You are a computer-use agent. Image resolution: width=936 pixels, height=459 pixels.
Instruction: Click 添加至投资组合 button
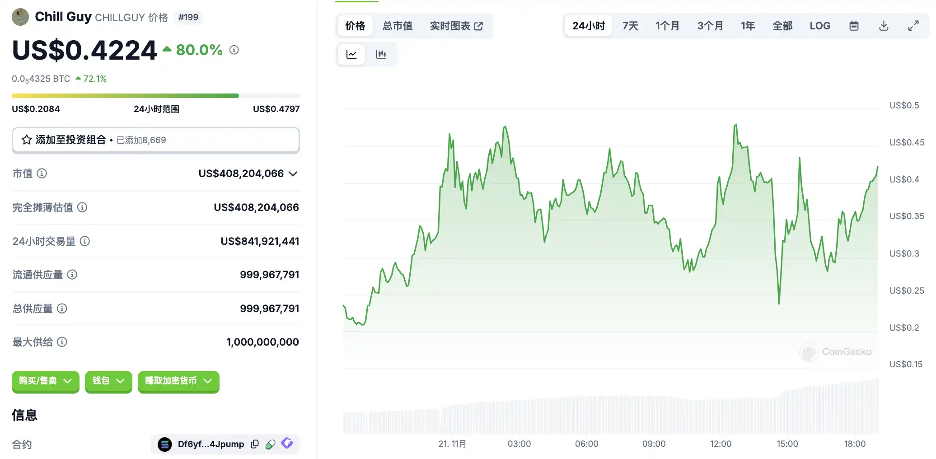point(155,140)
